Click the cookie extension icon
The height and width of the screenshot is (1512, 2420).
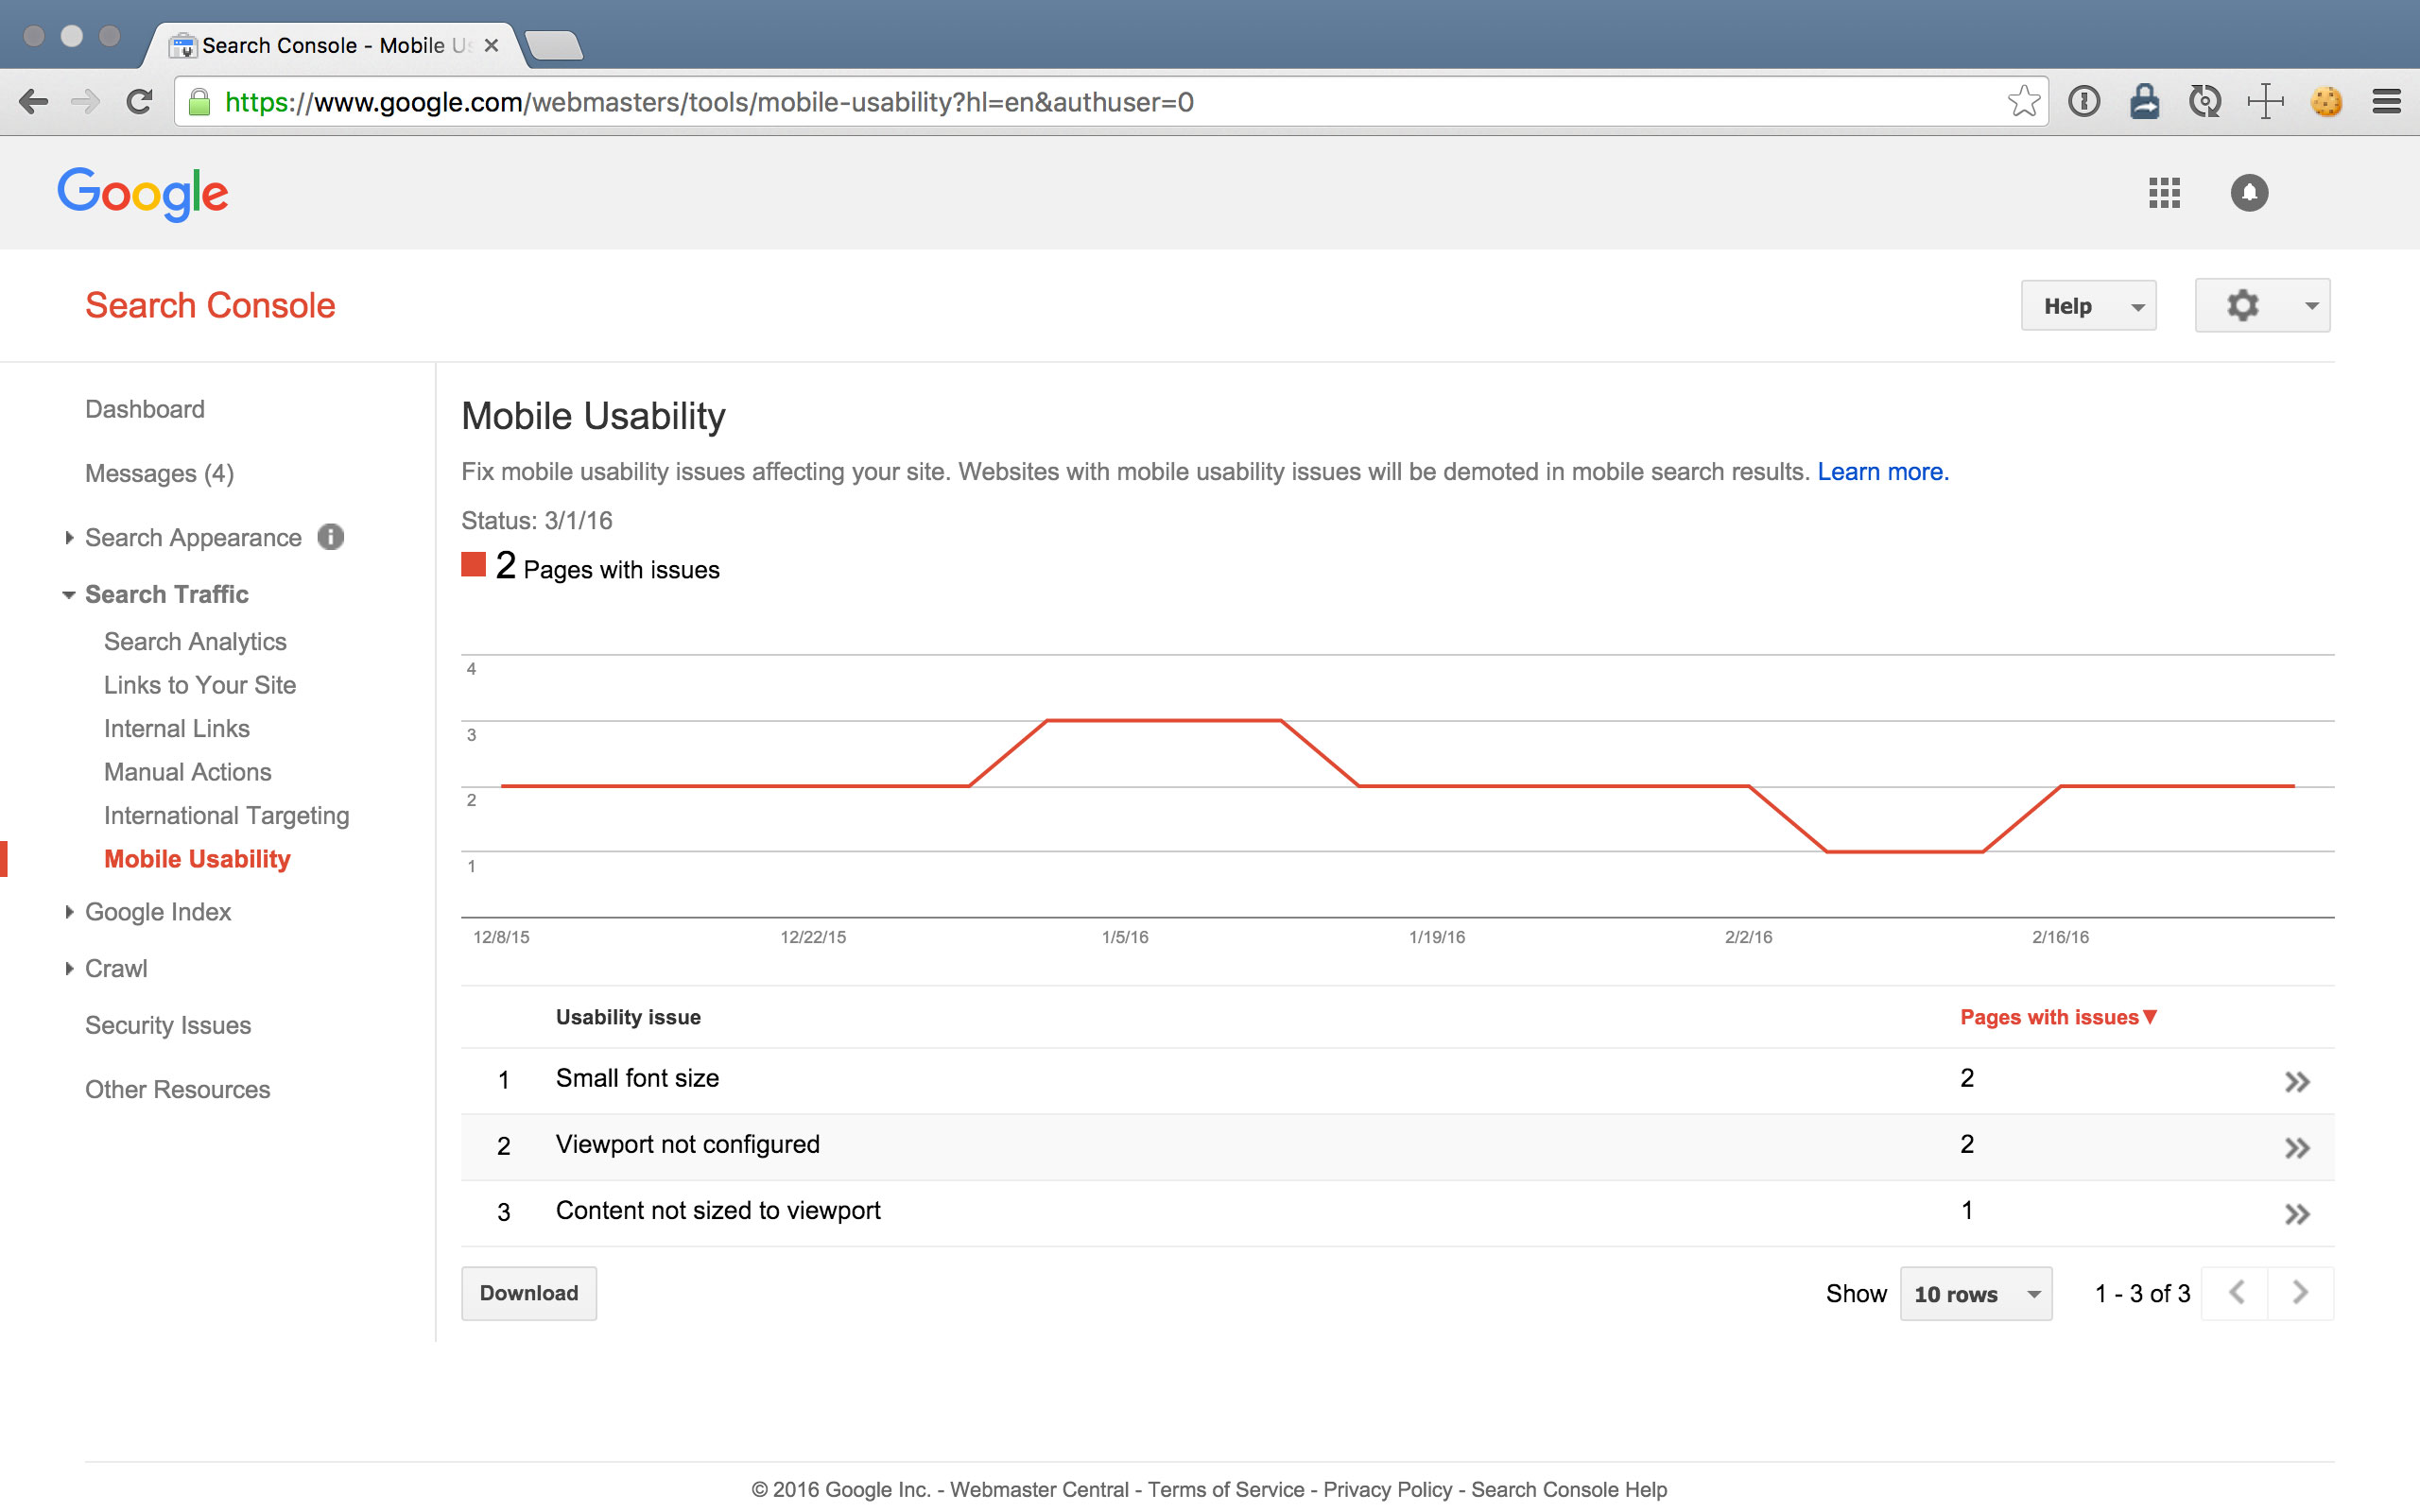click(2326, 102)
